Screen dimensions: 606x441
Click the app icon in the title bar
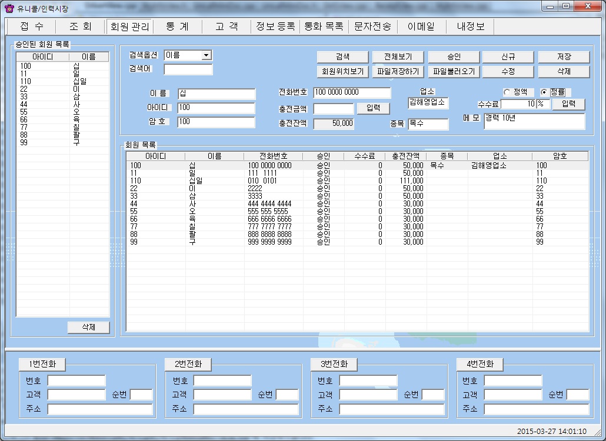point(9,8)
